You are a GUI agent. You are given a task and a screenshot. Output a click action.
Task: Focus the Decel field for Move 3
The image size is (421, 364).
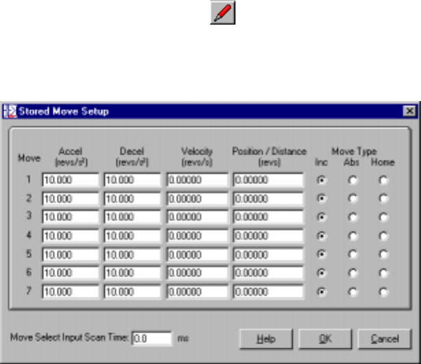coord(132,217)
